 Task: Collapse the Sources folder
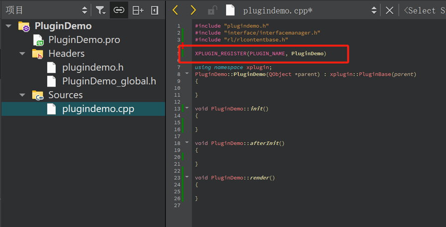point(22,95)
